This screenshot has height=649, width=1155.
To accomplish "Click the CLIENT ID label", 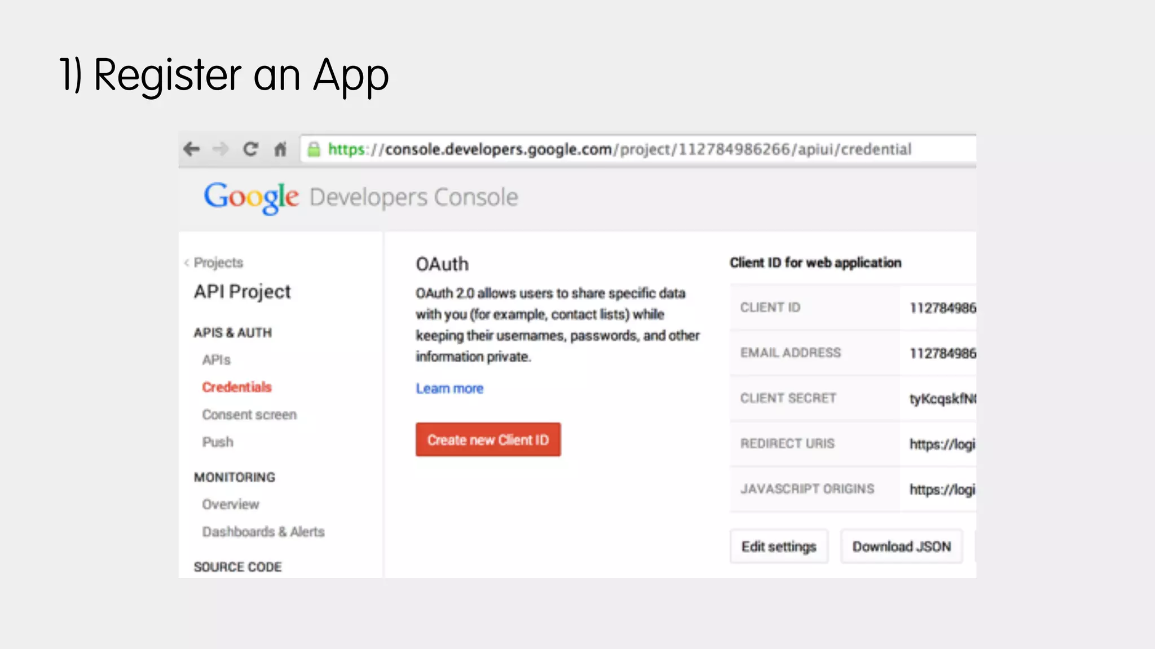I will [770, 308].
